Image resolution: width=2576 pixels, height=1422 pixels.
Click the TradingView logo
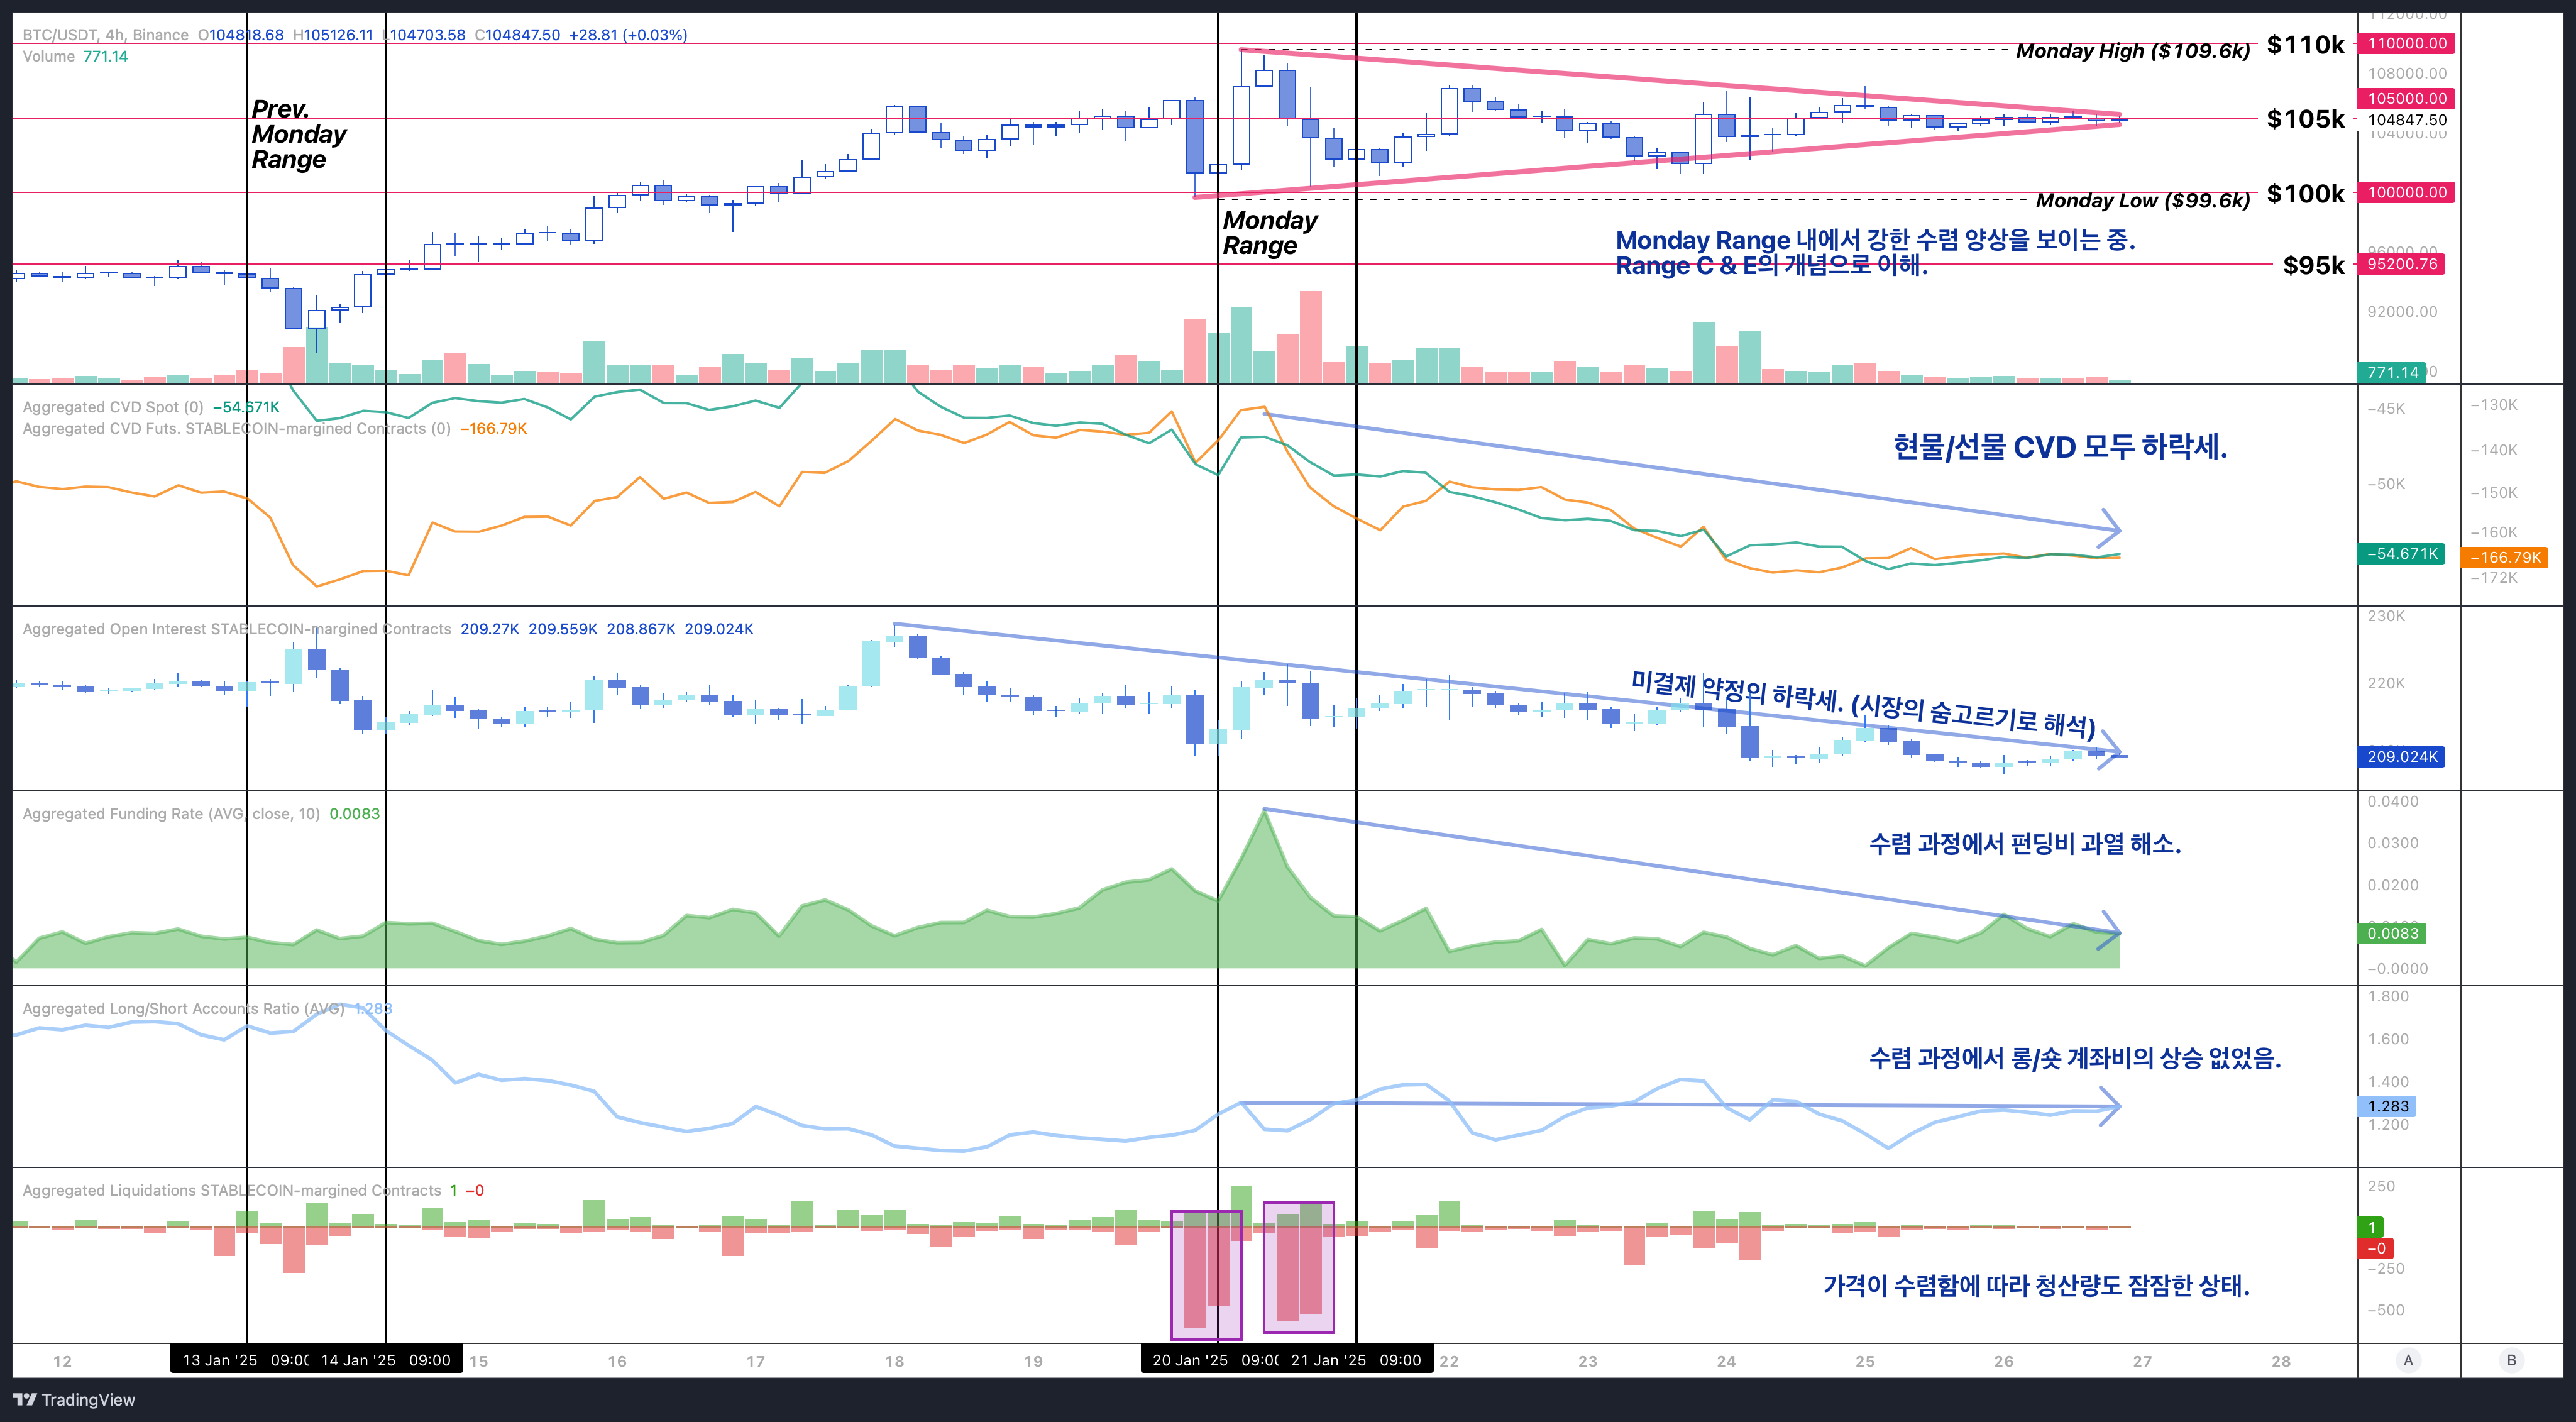(74, 1399)
